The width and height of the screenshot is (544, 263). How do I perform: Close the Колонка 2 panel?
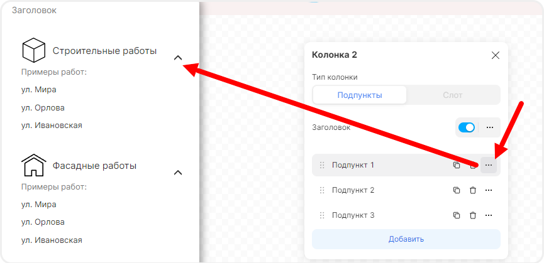tap(496, 55)
